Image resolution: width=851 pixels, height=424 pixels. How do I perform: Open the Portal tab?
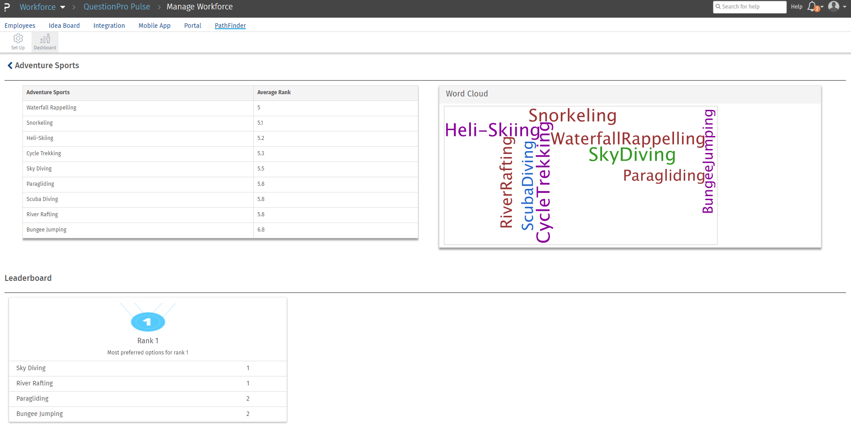193,26
